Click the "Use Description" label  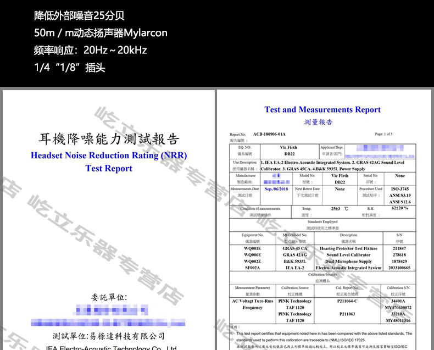[x=244, y=162]
